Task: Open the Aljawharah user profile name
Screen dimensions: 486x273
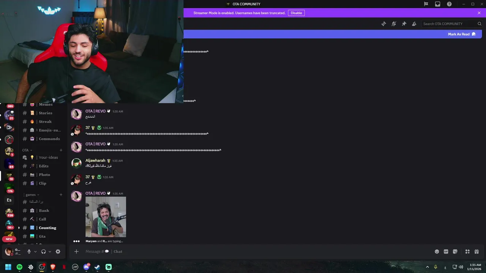Action: [x=95, y=160]
